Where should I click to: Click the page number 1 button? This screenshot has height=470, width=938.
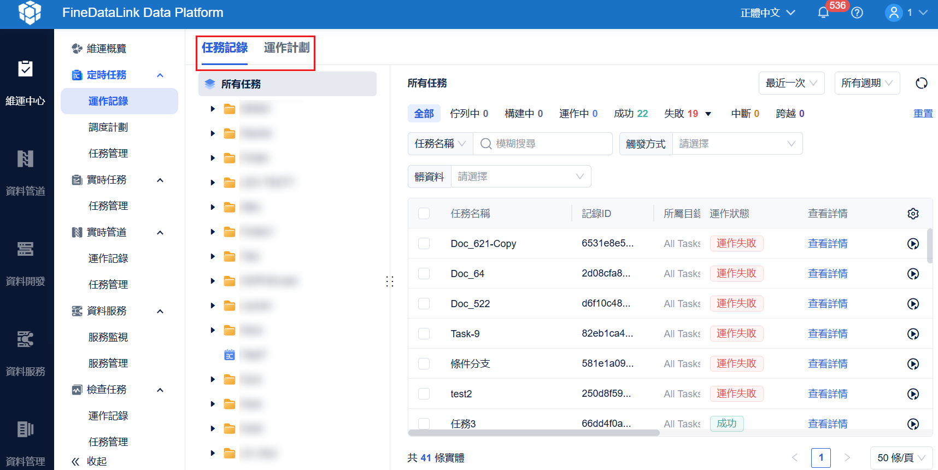click(821, 457)
